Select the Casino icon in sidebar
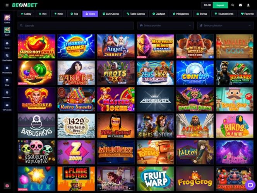257x193 pixels. [7, 17]
